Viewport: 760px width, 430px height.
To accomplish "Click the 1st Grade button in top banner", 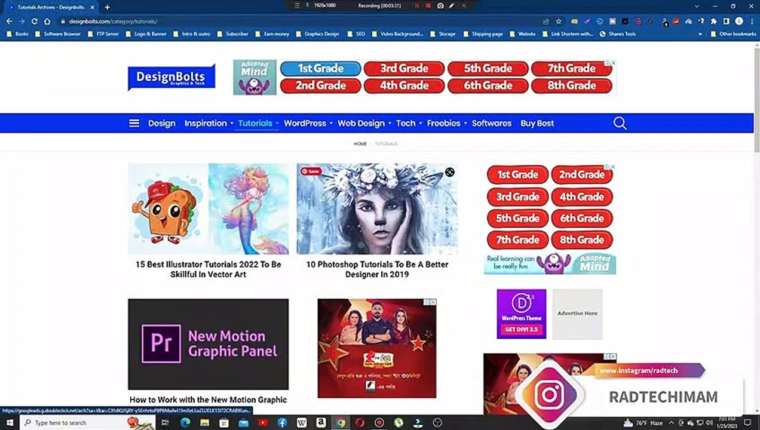I will click(321, 69).
